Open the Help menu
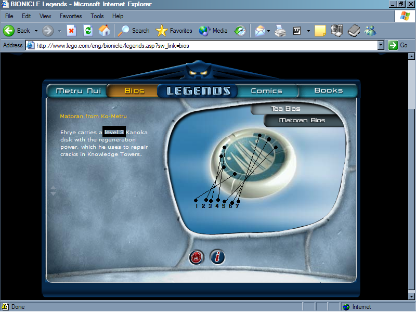Image resolution: width=416 pixels, height=312 pixels. point(118,16)
